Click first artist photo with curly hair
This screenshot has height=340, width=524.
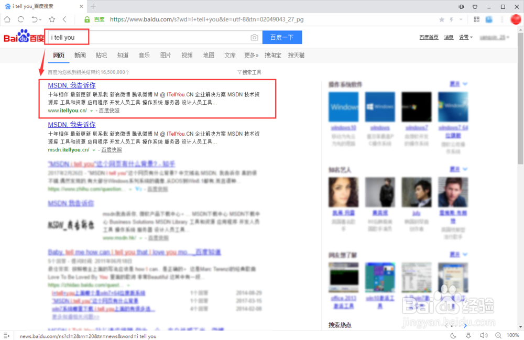(344, 192)
